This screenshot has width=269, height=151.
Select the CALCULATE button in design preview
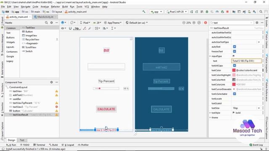point(106,109)
